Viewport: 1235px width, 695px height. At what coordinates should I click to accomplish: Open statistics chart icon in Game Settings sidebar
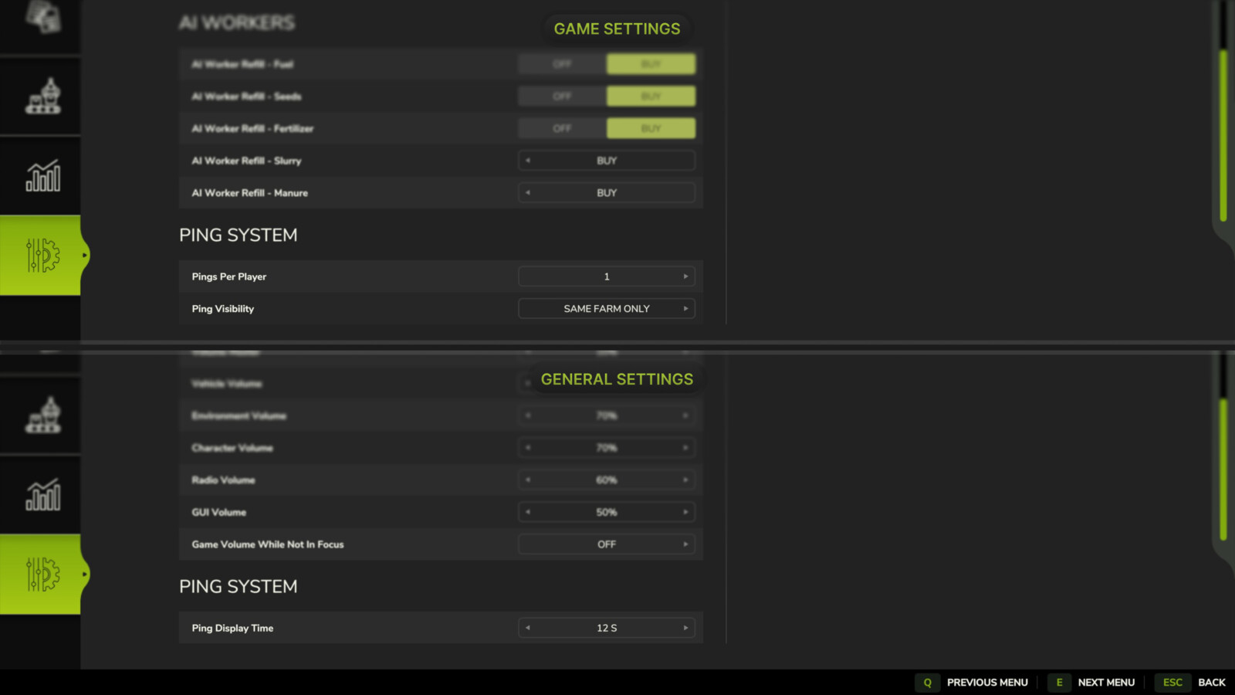pos(42,176)
